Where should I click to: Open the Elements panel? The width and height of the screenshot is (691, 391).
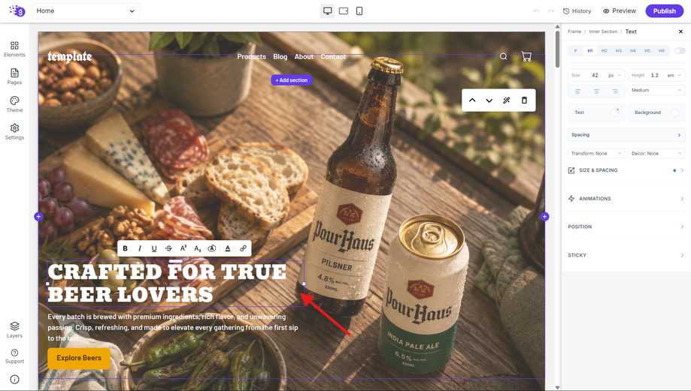click(x=14, y=49)
